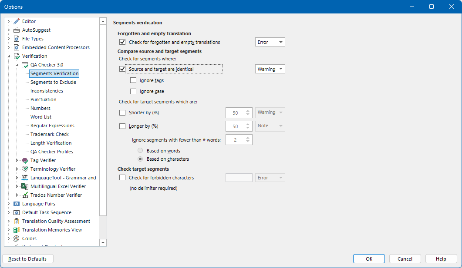Click inside the forbidden characters input field
This screenshot has height=268, width=462.
239,177
